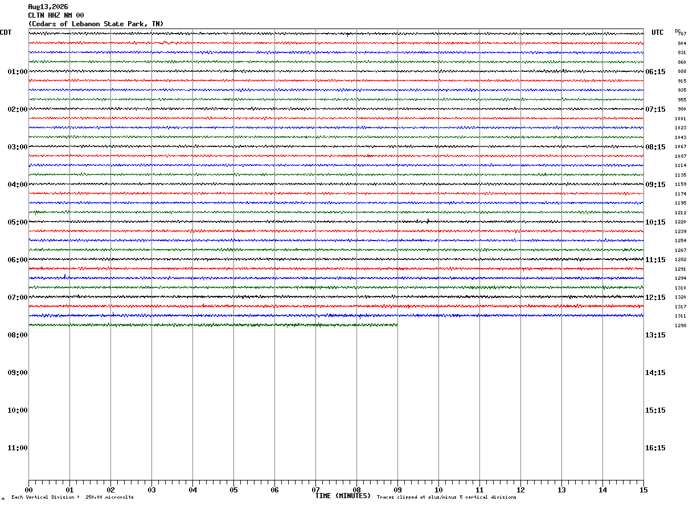Click the 'CDT' timezone label
This screenshot has height=505, width=689.
coord(6,32)
